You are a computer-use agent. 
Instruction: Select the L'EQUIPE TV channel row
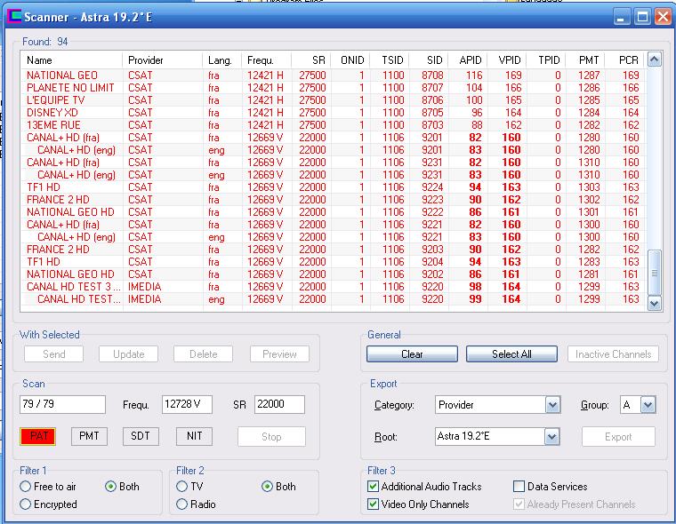(333, 100)
